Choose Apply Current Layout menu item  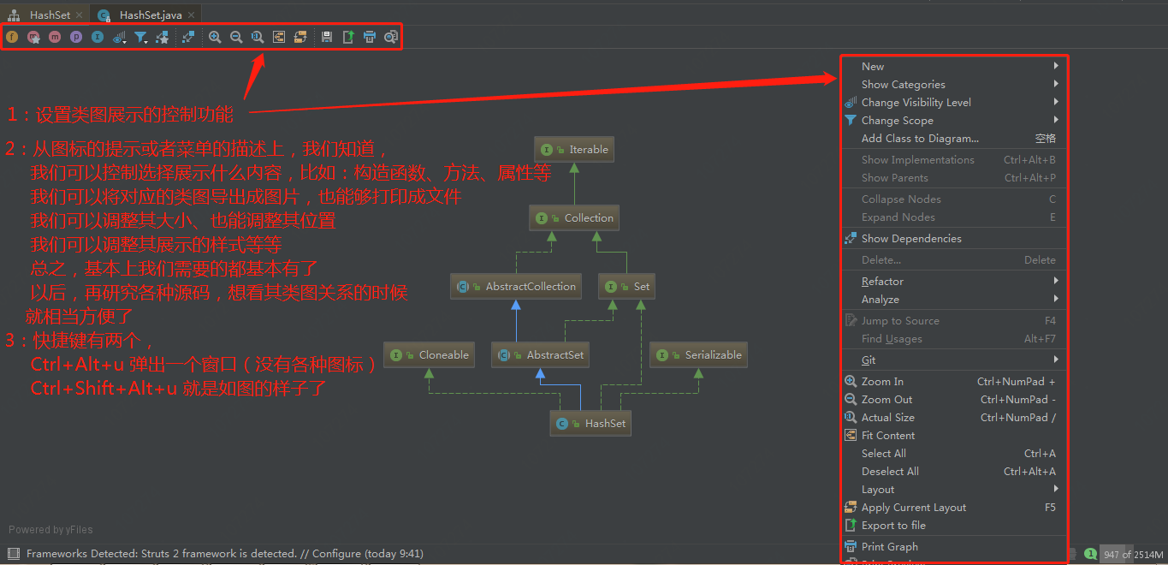tap(954, 507)
